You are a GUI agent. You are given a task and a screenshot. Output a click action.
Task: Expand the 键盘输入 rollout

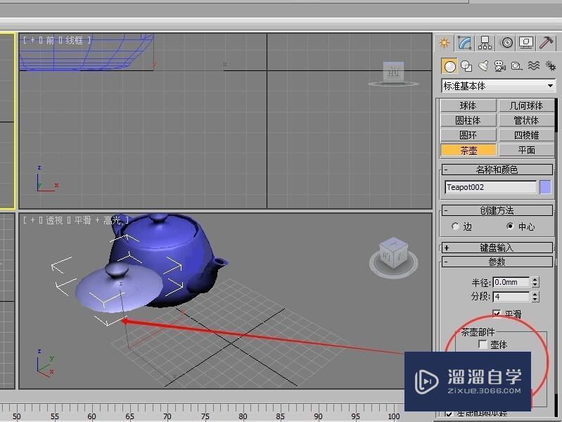click(x=497, y=248)
